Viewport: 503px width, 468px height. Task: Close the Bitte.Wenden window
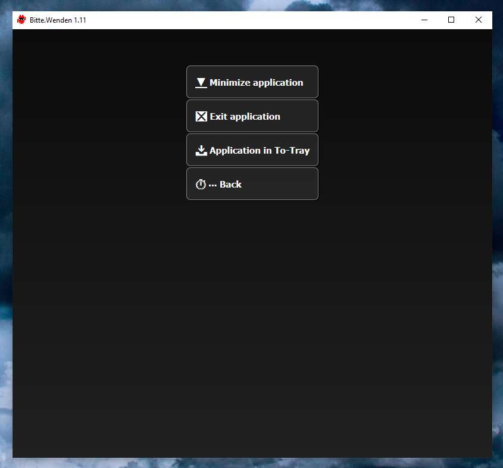(x=479, y=20)
